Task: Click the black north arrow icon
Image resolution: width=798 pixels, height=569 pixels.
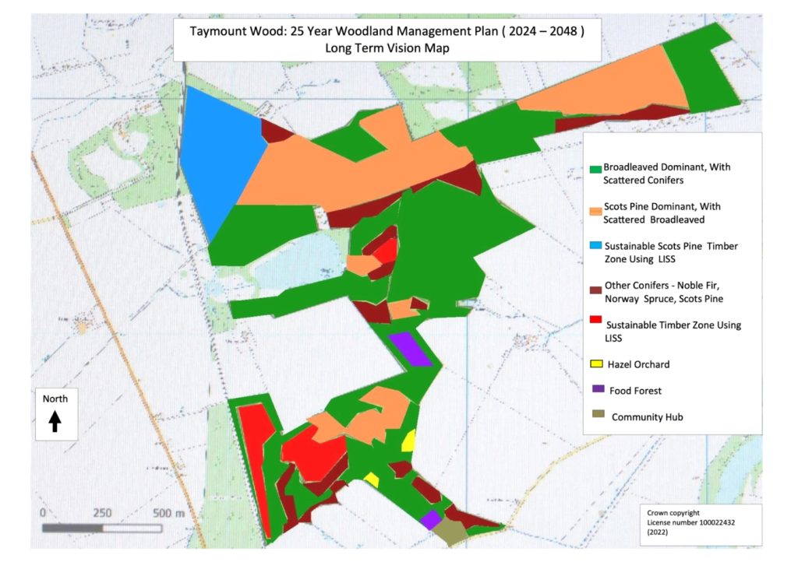Action: pos(55,422)
